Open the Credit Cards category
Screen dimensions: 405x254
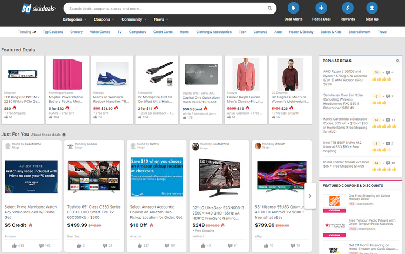(163, 32)
